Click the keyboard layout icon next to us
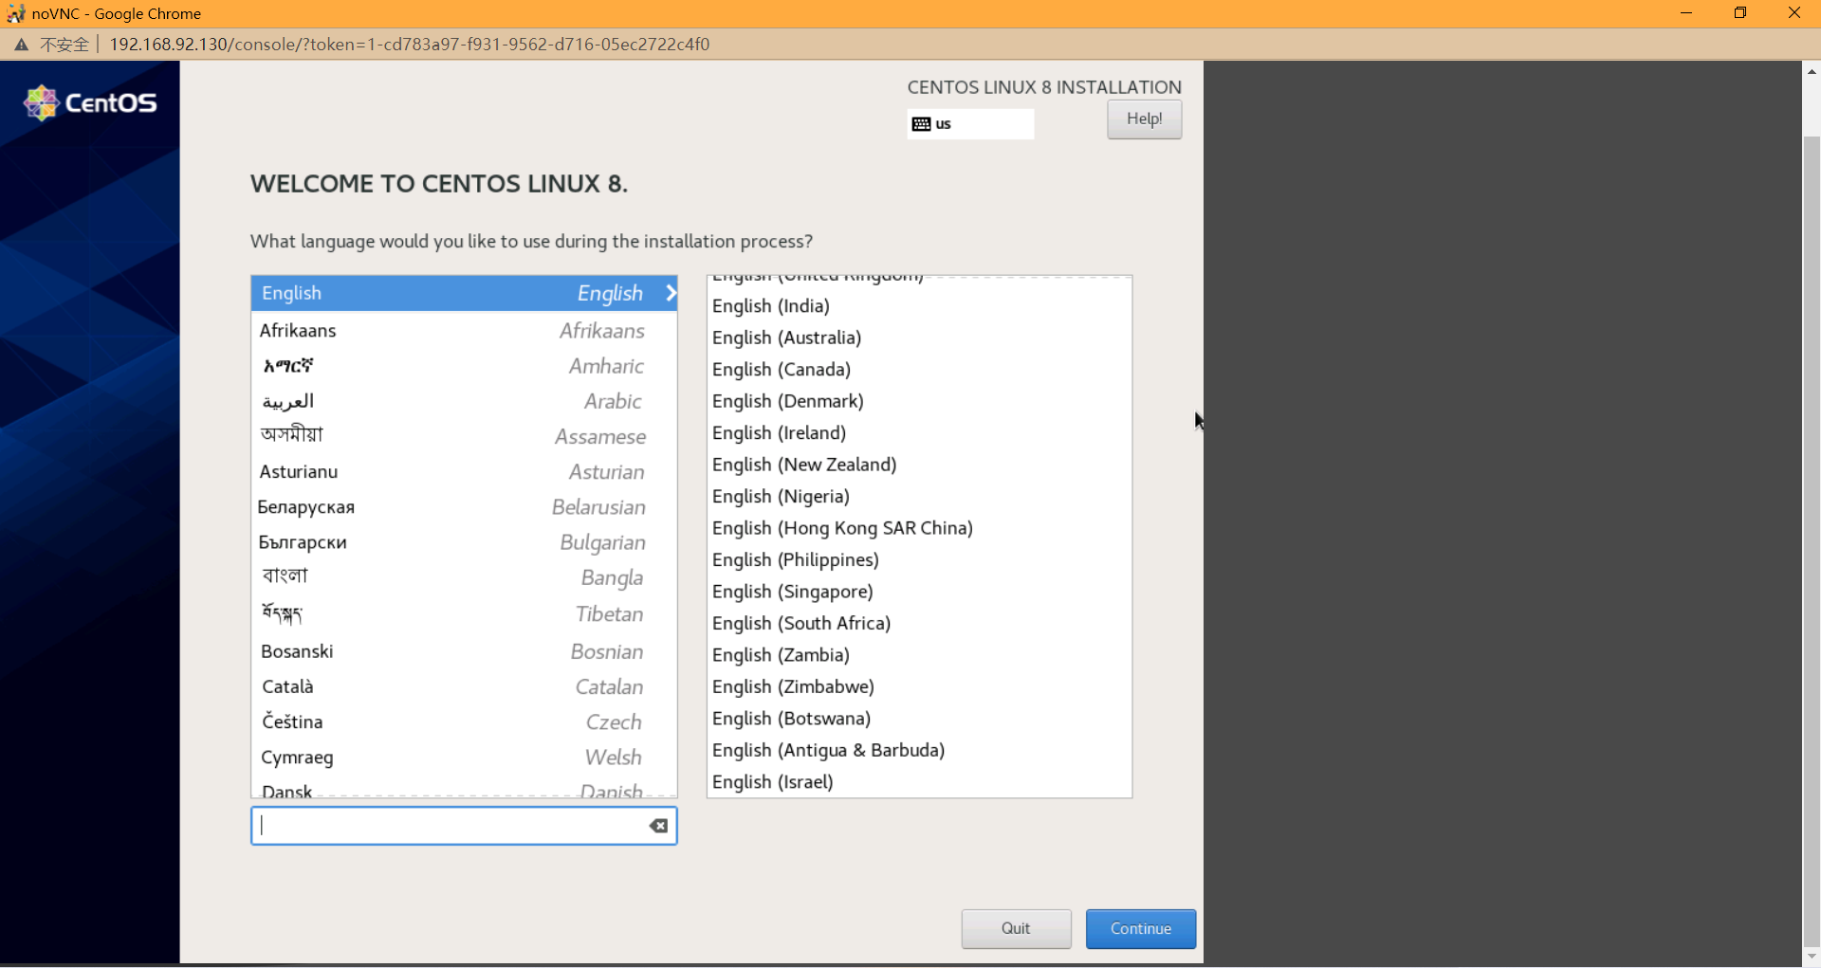Image resolution: width=1821 pixels, height=968 pixels. pos(921,124)
